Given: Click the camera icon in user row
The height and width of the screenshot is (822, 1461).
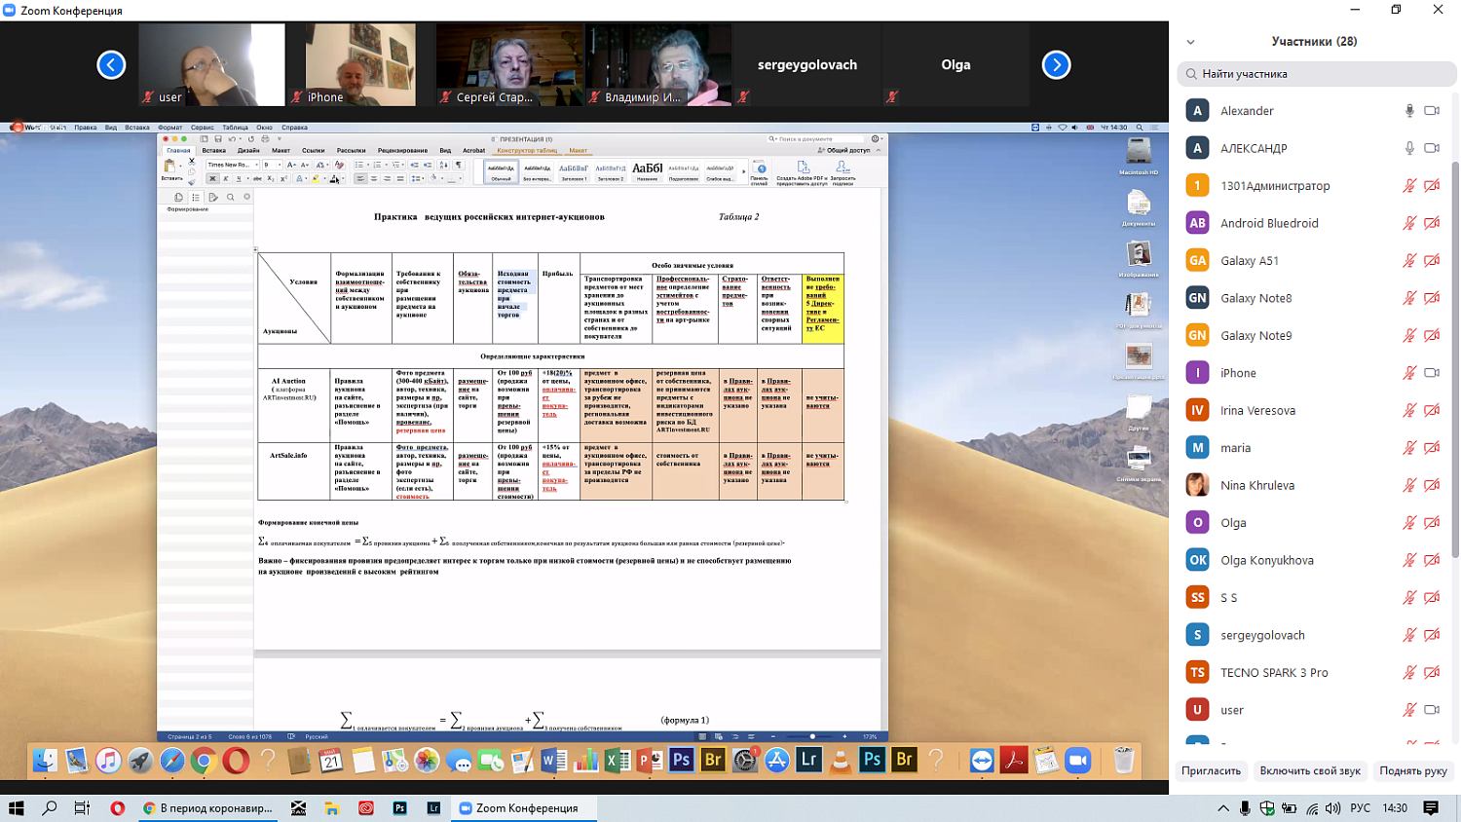Looking at the screenshot, I should (1432, 710).
